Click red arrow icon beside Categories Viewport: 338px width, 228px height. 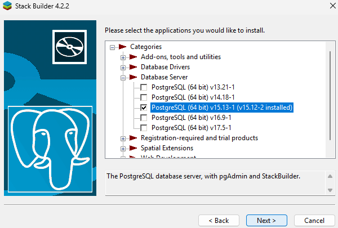pos(122,47)
